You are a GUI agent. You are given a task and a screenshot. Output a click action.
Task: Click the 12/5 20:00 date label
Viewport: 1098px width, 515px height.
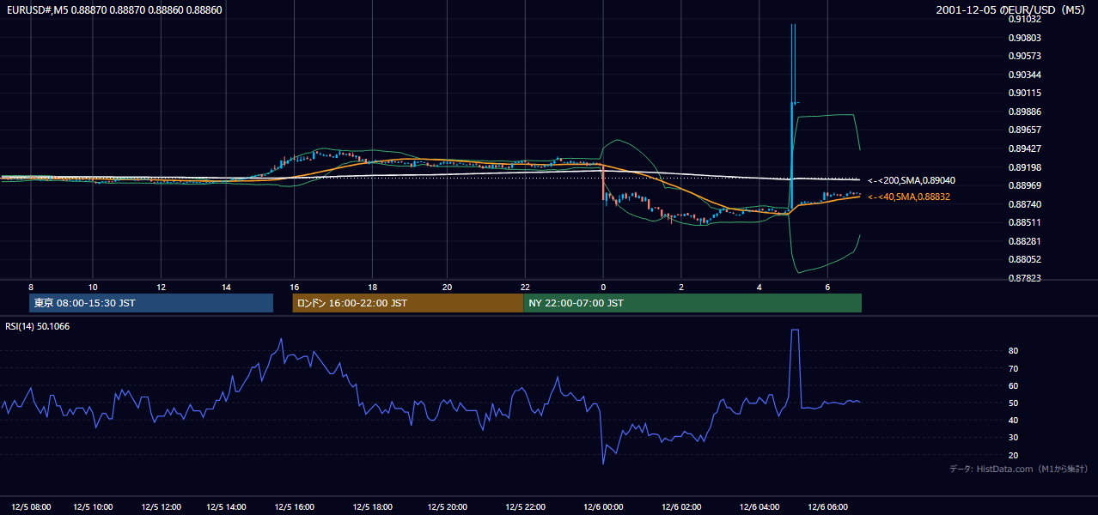pos(447,506)
